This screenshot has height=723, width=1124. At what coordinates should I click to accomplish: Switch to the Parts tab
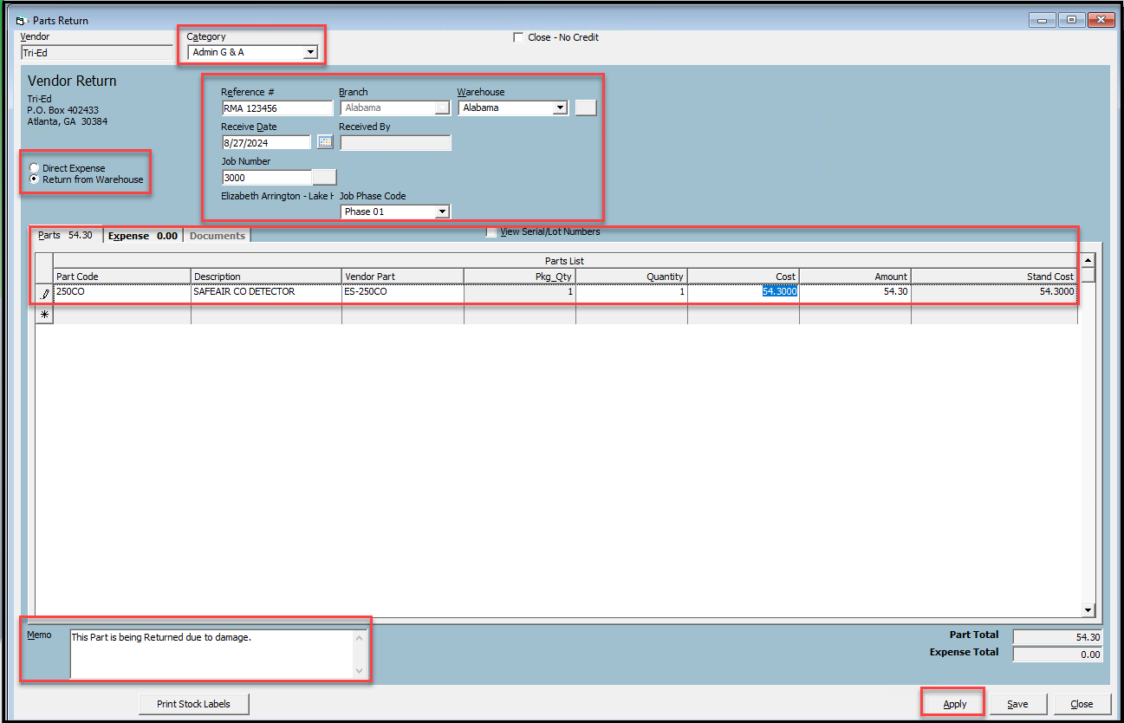67,235
